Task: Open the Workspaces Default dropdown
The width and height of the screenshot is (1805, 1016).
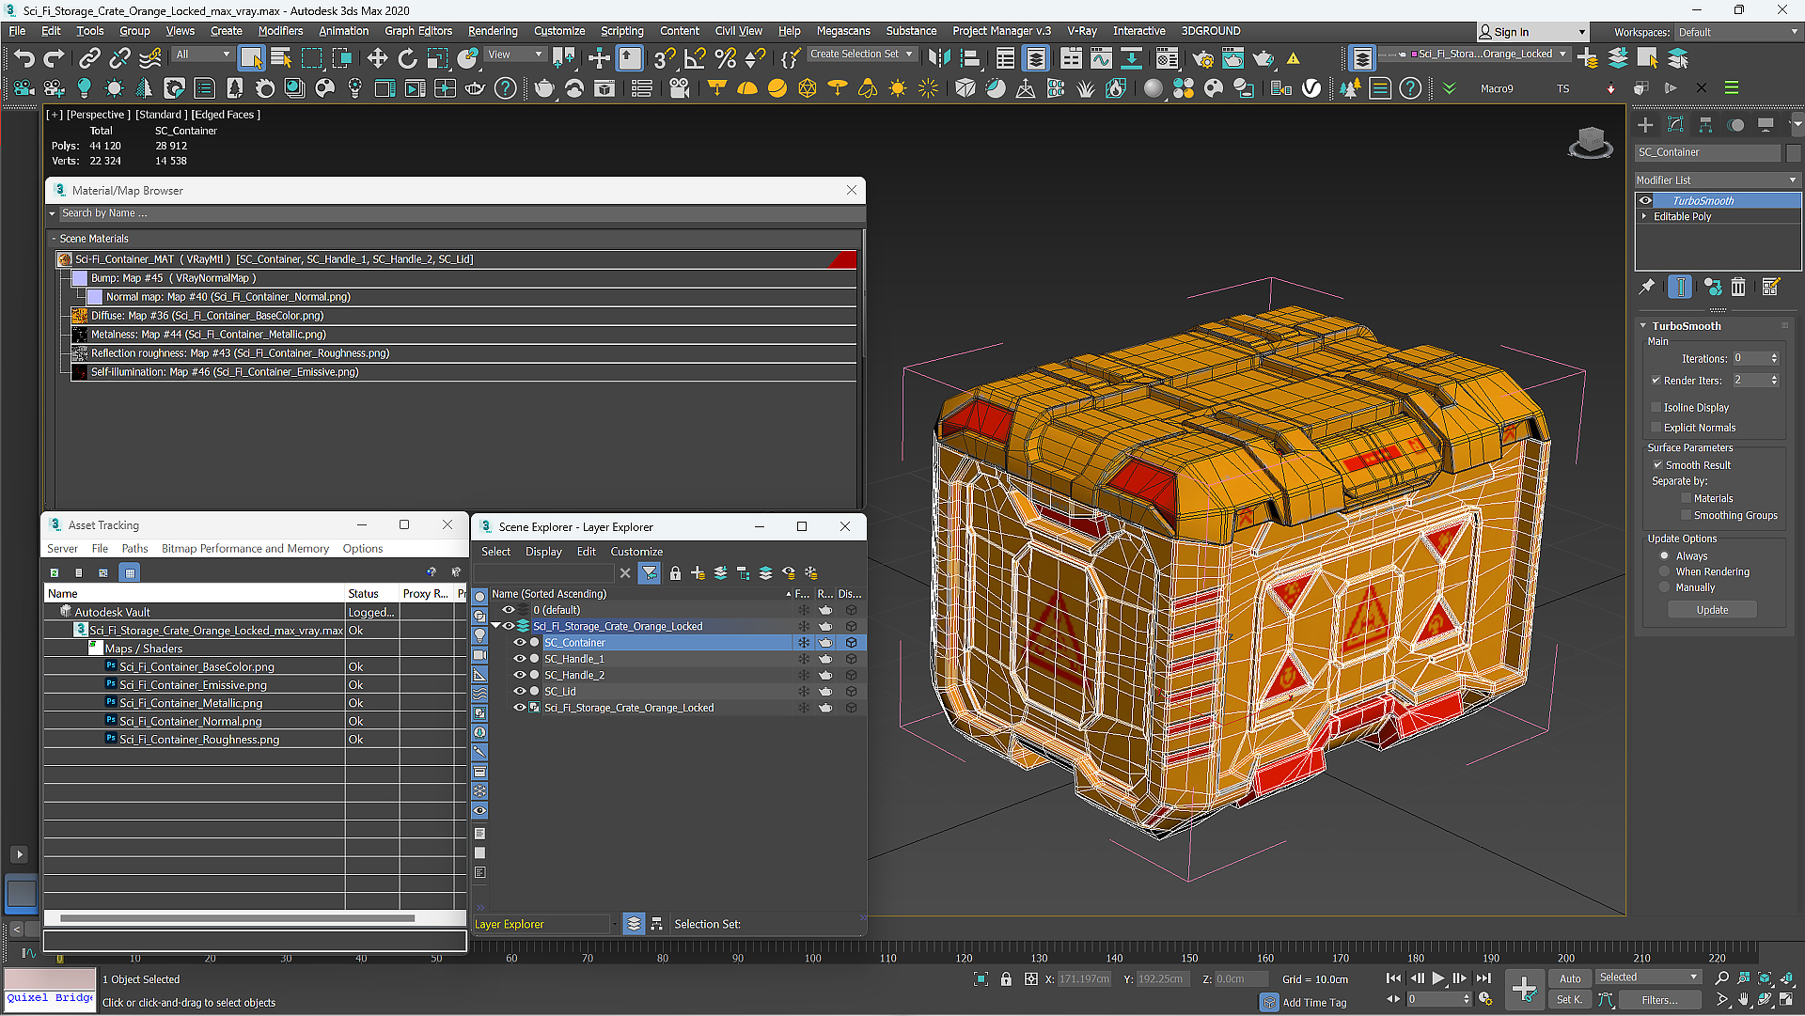Action: point(1737,32)
